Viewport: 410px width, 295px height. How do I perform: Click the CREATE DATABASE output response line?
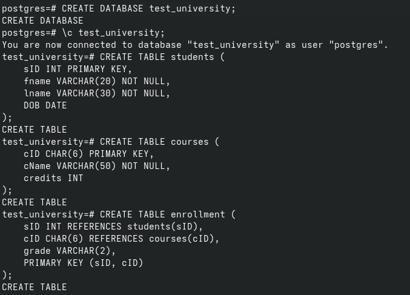[42, 21]
